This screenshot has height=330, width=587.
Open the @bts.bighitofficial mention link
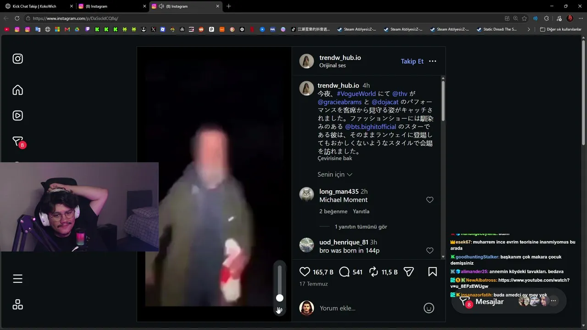(x=371, y=126)
